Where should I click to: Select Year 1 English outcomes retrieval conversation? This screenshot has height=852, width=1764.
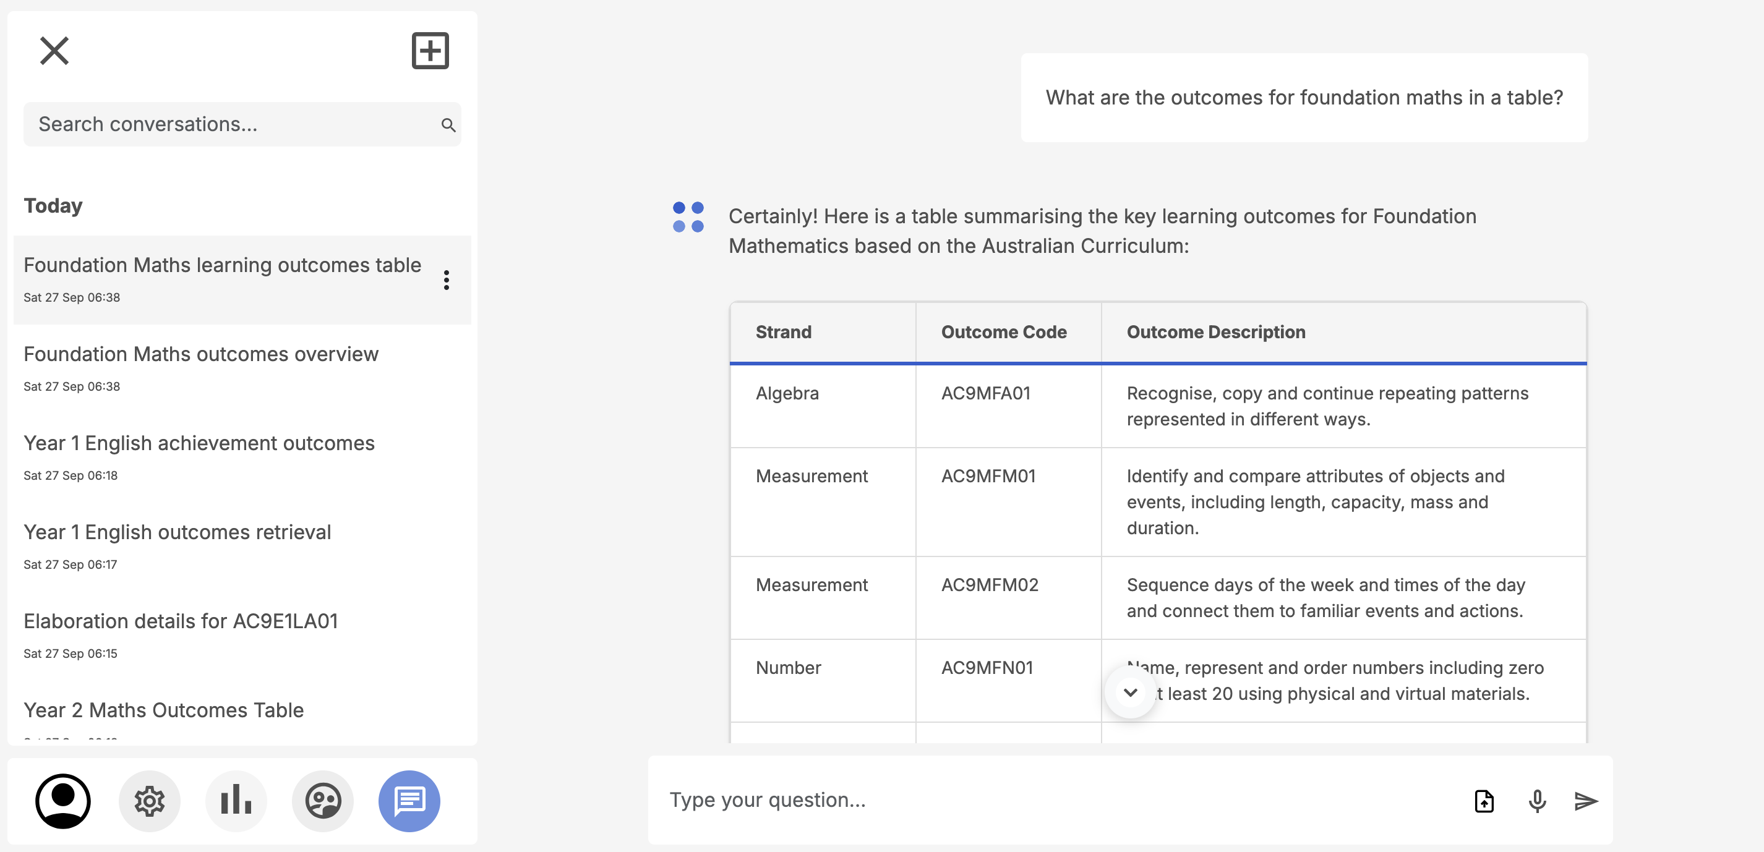pyautogui.click(x=177, y=532)
